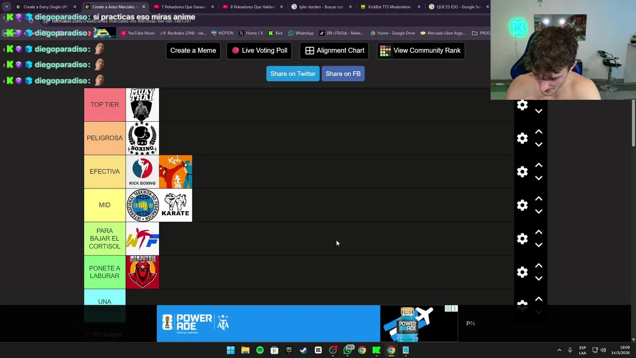Move MID row down with arrow
636x358 pixels.
539,211
